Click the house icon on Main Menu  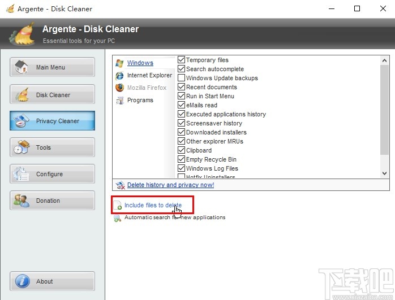point(21,67)
